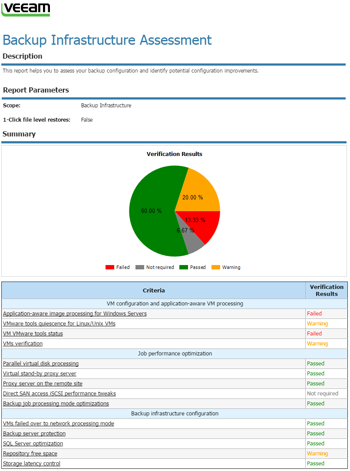Image resolution: width=350 pixels, height=471 pixels.
Task: Open VMware tools quiescence for Linux/Unix VMs
Action: [x=59, y=323]
